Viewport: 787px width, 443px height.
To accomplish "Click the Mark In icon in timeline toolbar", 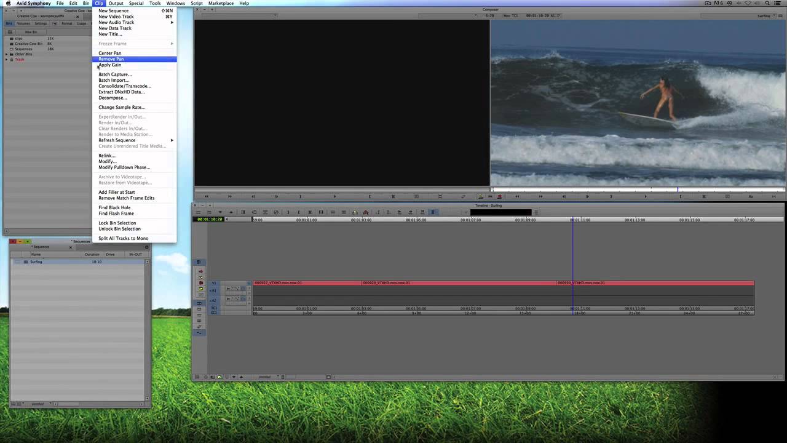I will 288,212.
